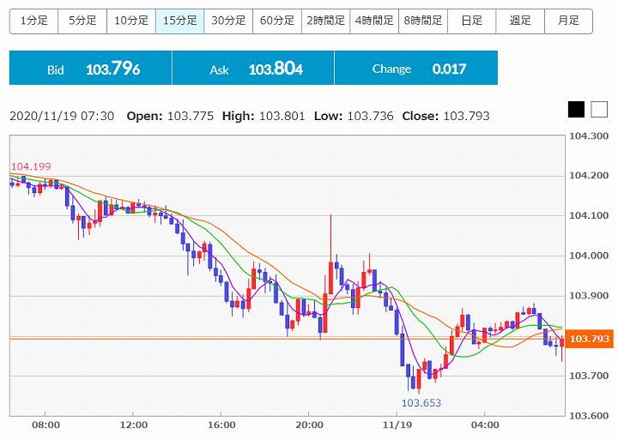Click the 104.300 price axis label
Screen dimensions: 618x440
pyautogui.click(x=589, y=136)
